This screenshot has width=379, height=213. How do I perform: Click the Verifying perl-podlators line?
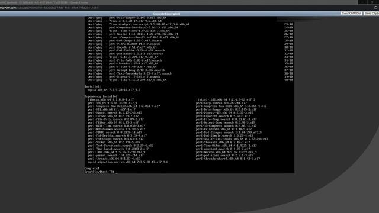click(x=126, y=54)
